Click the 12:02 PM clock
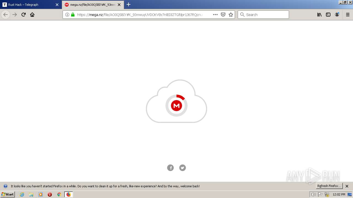The width and height of the screenshot is (353, 198). tap(339, 194)
